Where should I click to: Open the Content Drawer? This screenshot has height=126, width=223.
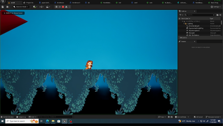7,117
